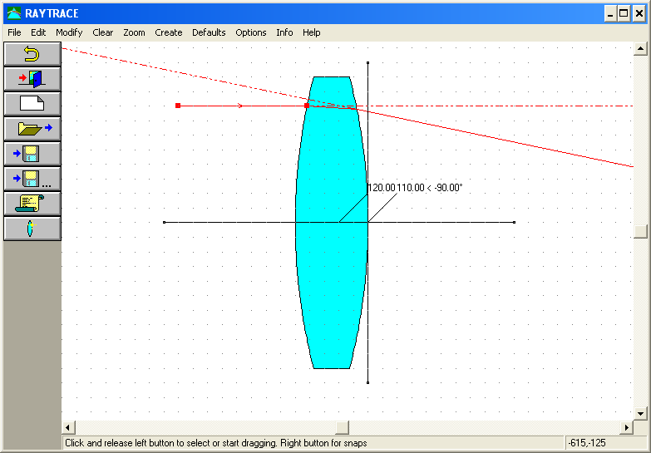This screenshot has height=453, width=651.
Task: Select right endpoint of the optical axis
Action: [515, 223]
